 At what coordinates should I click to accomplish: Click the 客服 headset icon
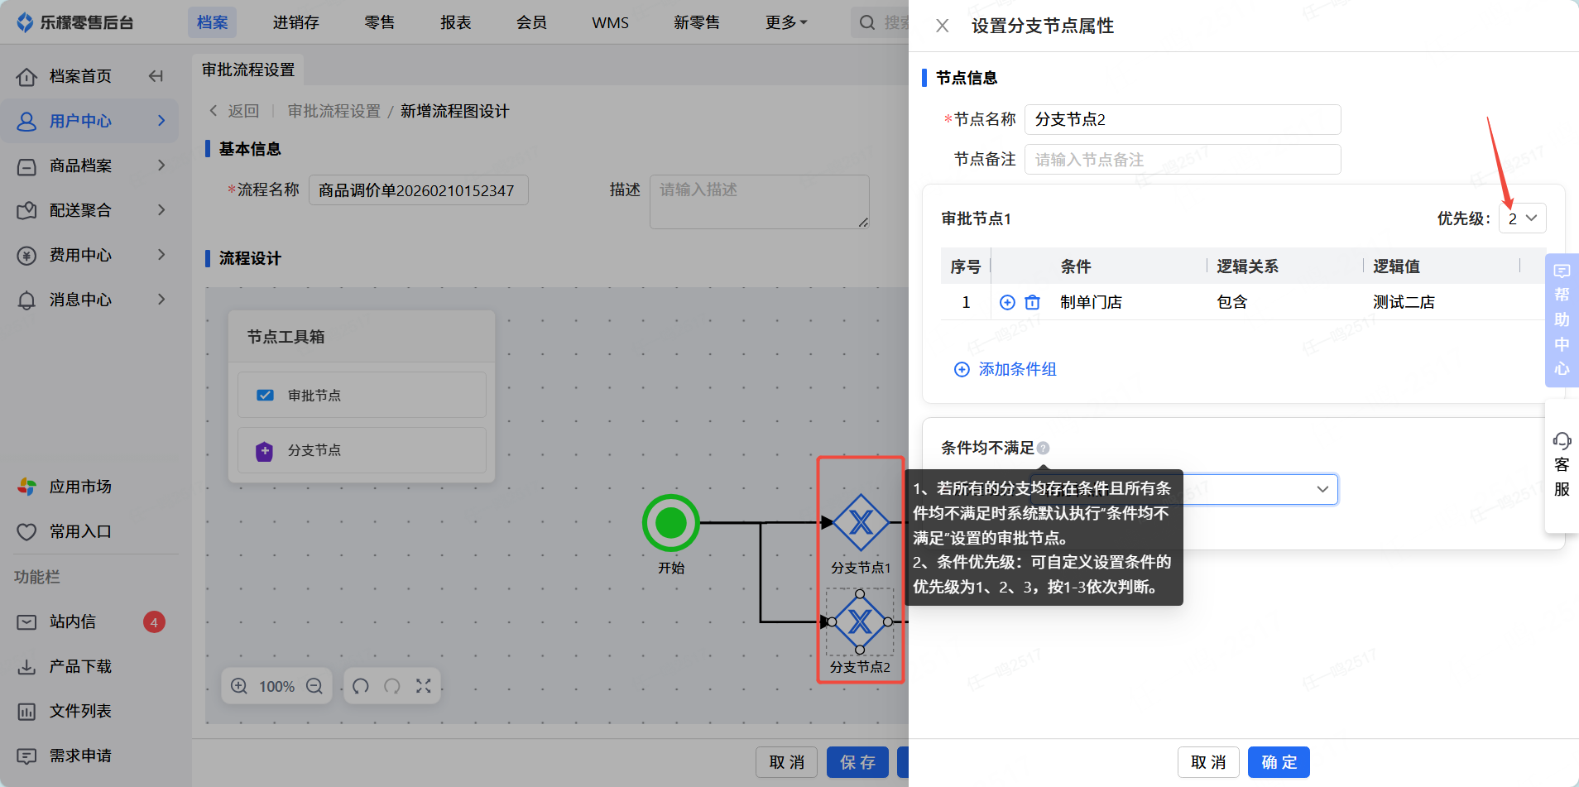click(x=1562, y=440)
